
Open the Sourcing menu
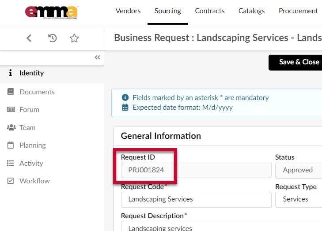click(x=167, y=11)
